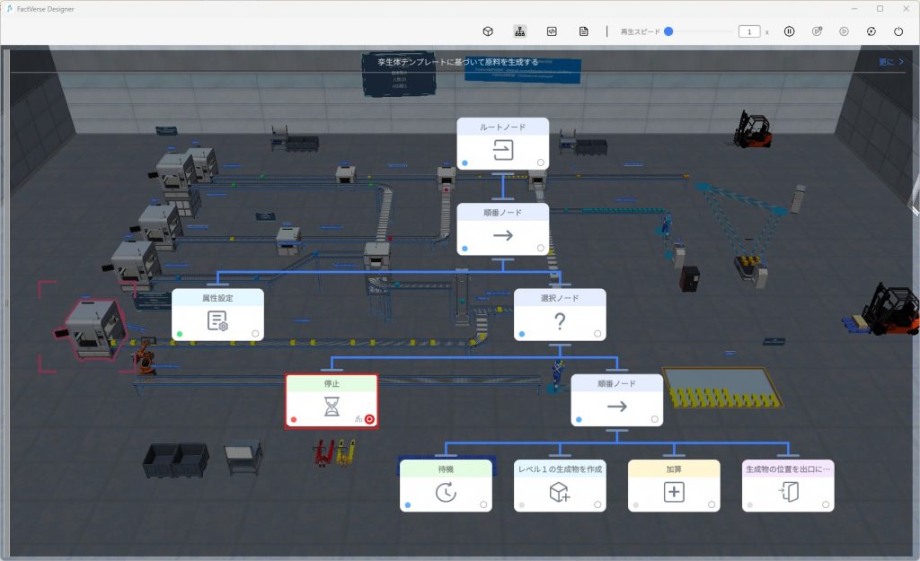
Task: Open the code script editor icon
Action: 552,31
